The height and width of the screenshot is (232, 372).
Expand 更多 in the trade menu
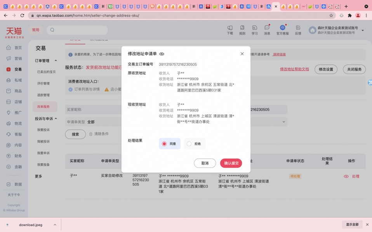pyautogui.click(x=38, y=176)
